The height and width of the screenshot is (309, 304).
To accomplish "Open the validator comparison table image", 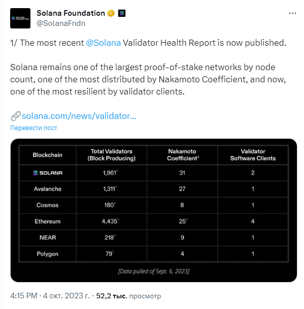I will (x=154, y=210).
